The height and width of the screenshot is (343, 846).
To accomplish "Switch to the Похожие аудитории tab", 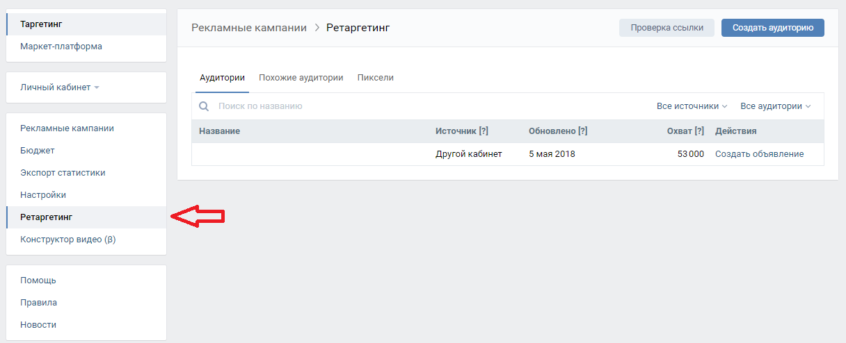I will click(301, 78).
